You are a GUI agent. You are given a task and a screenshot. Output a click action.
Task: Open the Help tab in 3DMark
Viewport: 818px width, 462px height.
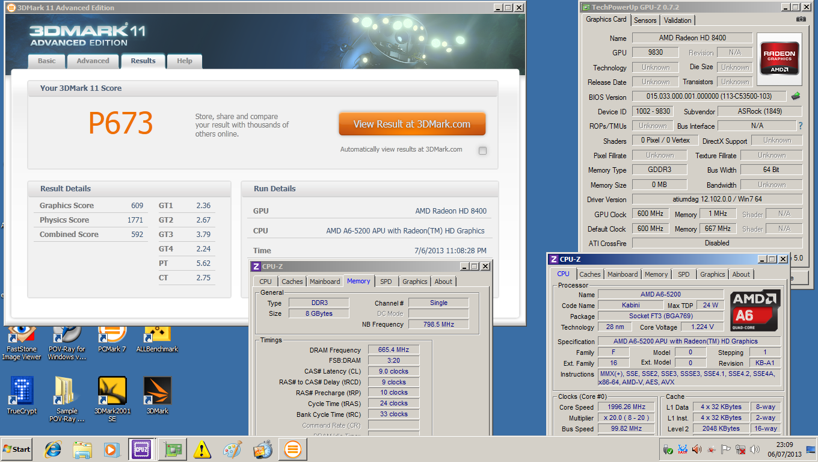tap(185, 61)
